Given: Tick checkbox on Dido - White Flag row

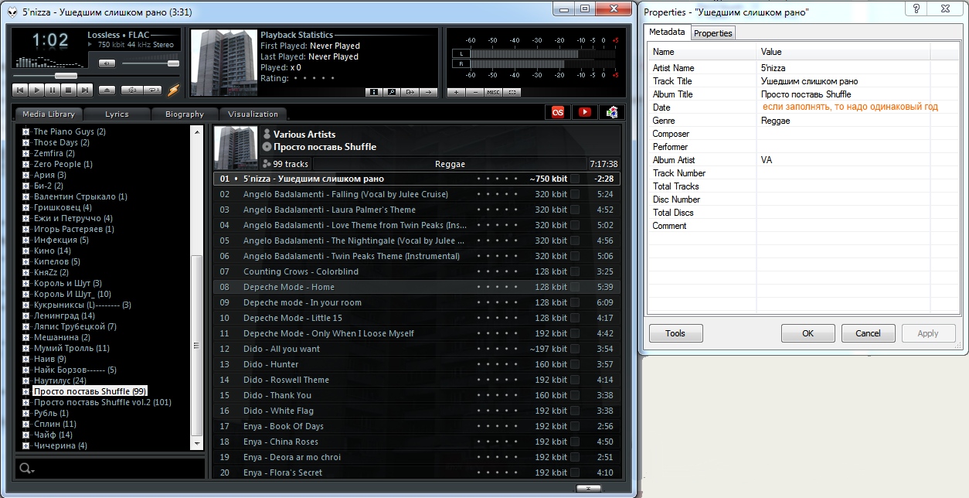Looking at the screenshot, I should 574,411.
